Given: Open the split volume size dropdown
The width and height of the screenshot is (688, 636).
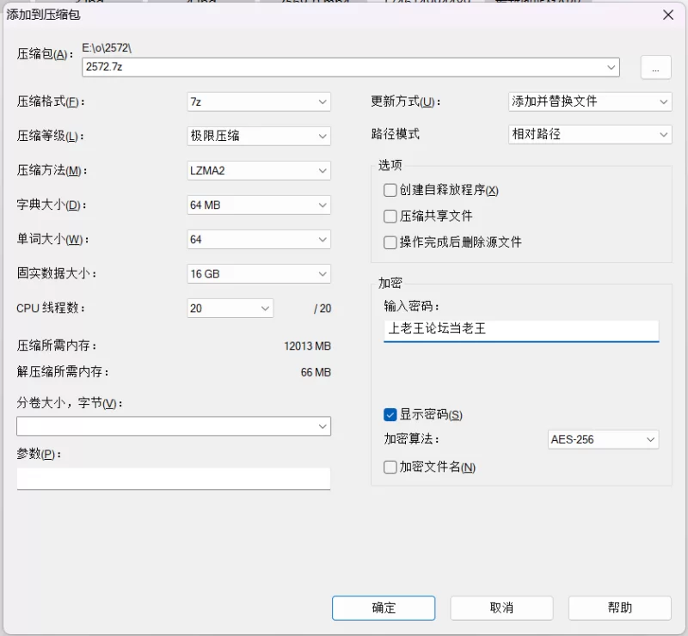Looking at the screenshot, I should [x=174, y=426].
